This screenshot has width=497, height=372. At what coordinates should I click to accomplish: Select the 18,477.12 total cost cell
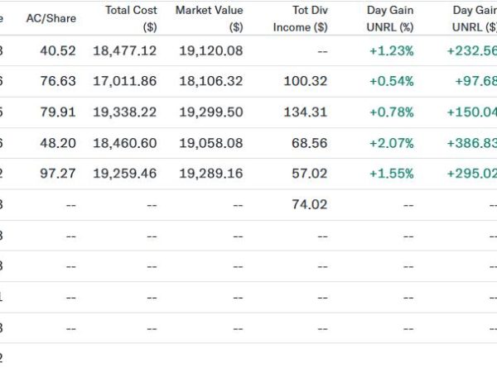(x=124, y=50)
